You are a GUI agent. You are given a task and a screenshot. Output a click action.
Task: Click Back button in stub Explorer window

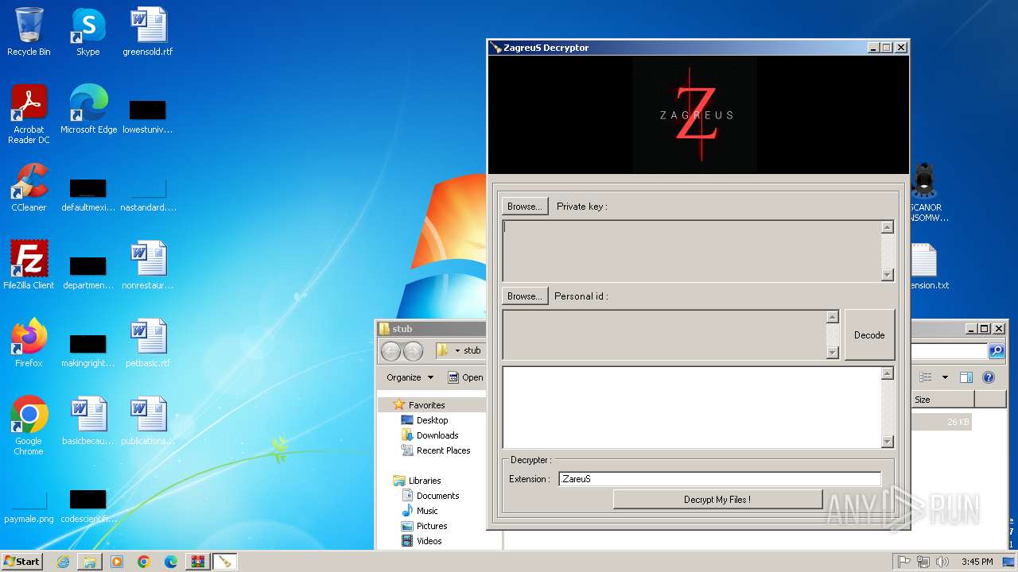click(x=390, y=350)
